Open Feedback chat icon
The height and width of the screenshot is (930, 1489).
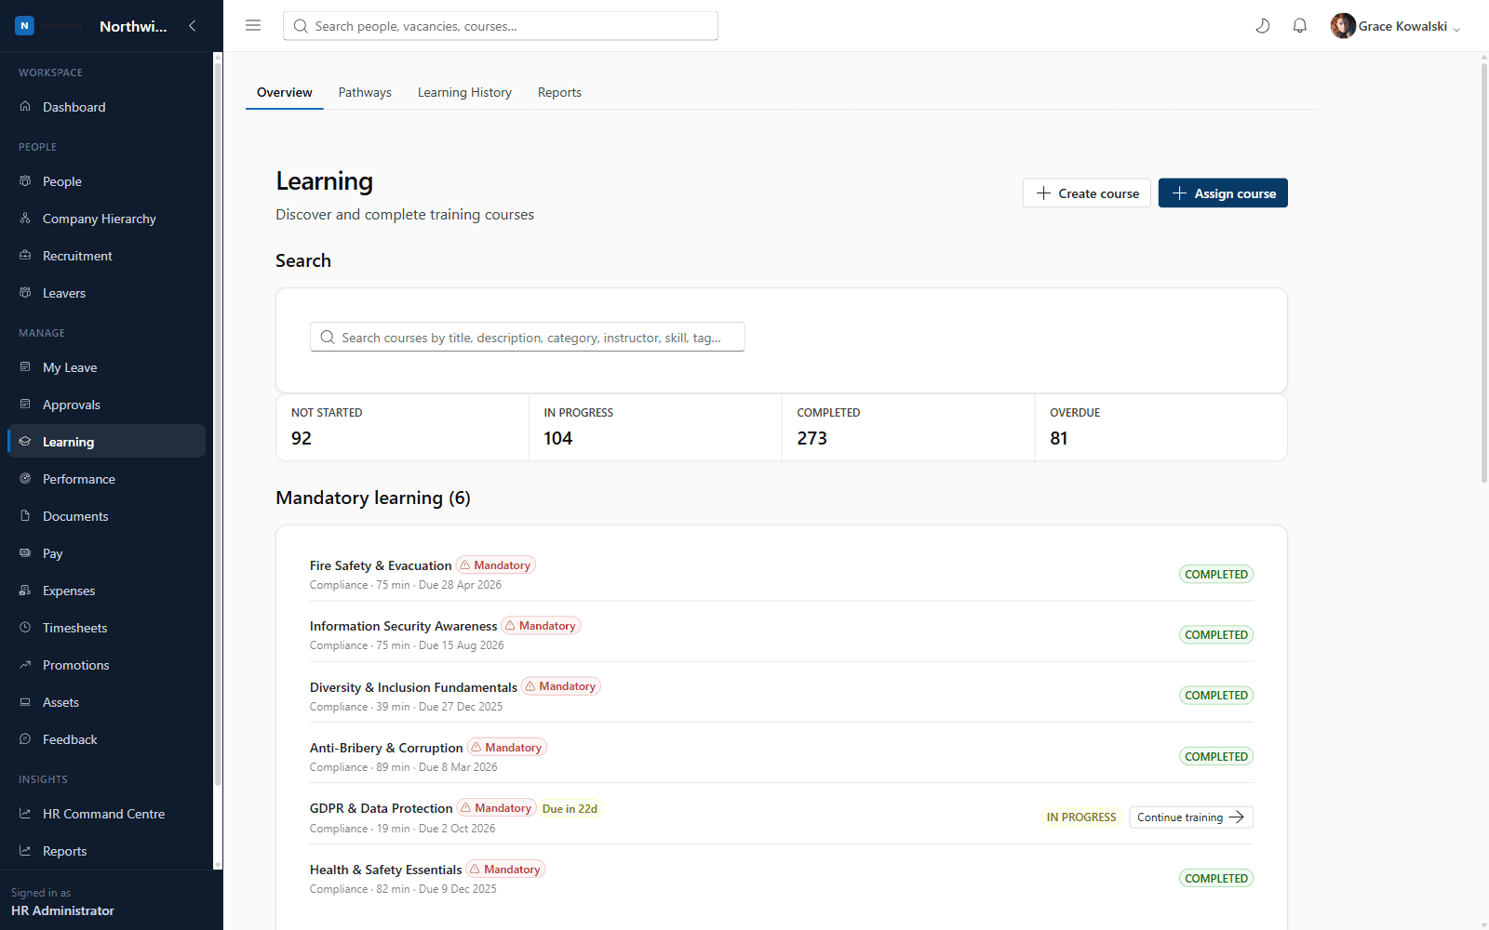pos(25,739)
